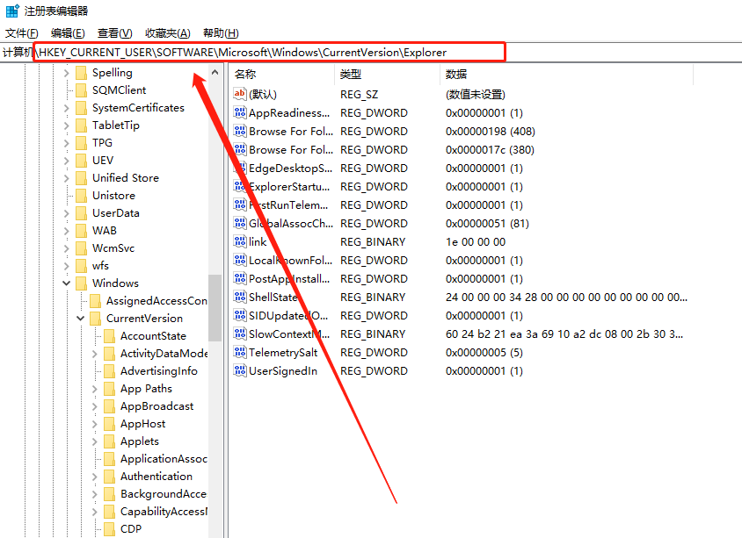Expand the UEV tree node

69,160
